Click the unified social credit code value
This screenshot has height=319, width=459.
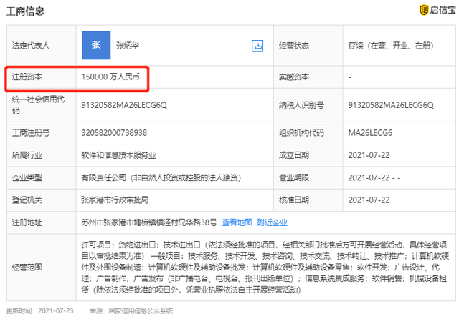click(124, 104)
